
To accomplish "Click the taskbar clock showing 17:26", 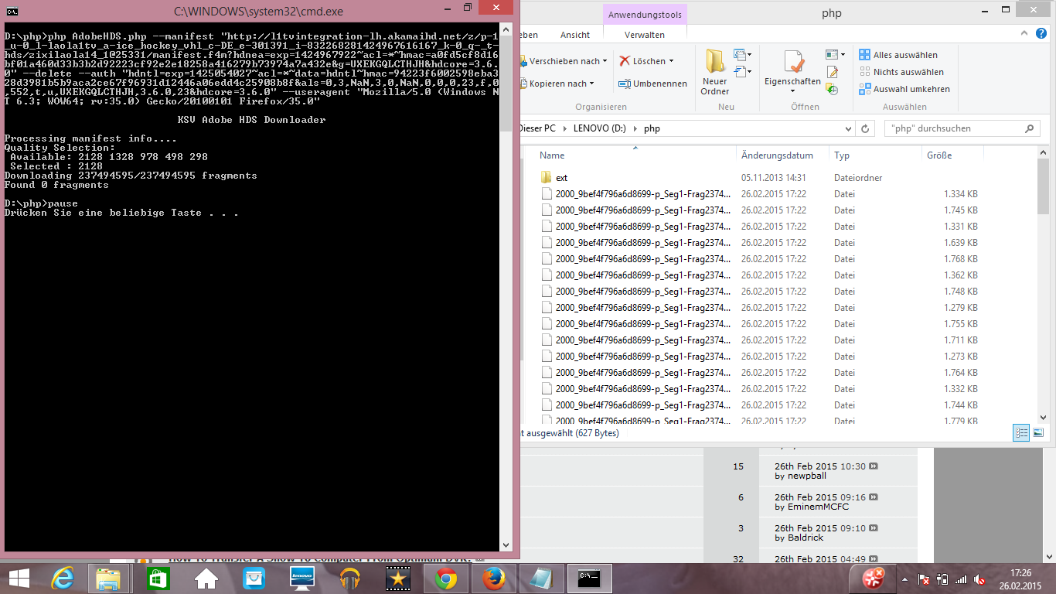I will point(1021,579).
